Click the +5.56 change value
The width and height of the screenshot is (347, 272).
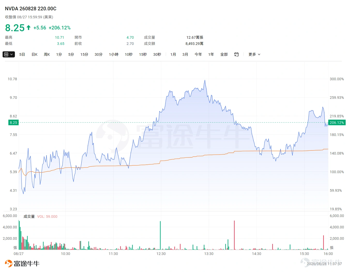(x=40, y=28)
